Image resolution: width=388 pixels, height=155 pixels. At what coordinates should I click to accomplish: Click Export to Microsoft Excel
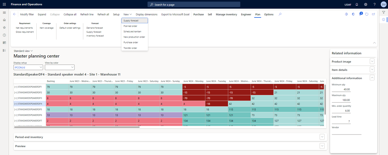(175, 14)
